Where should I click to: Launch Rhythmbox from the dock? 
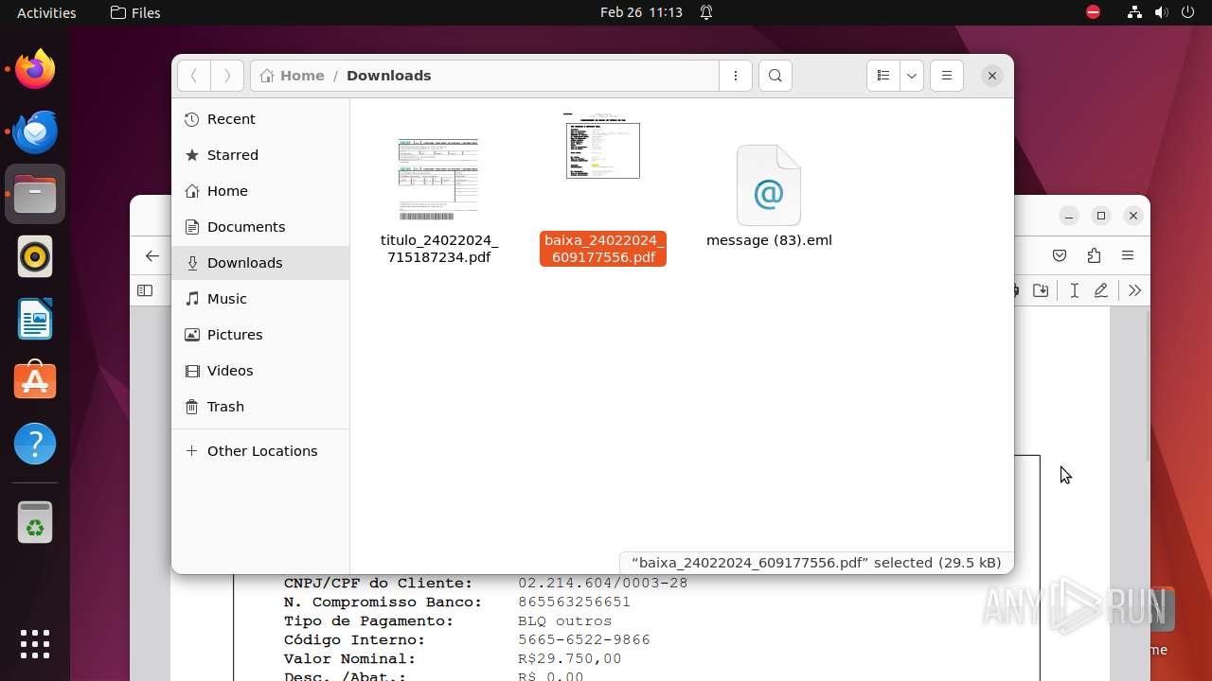(35, 256)
